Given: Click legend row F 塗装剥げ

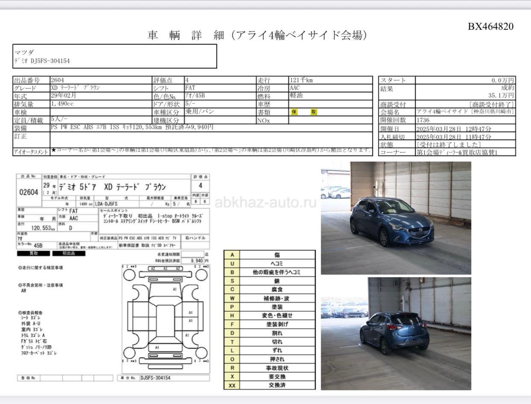Looking at the screenshot, I should pos(270,324).
